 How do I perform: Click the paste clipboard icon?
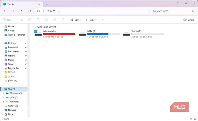[x=38, y=20]
